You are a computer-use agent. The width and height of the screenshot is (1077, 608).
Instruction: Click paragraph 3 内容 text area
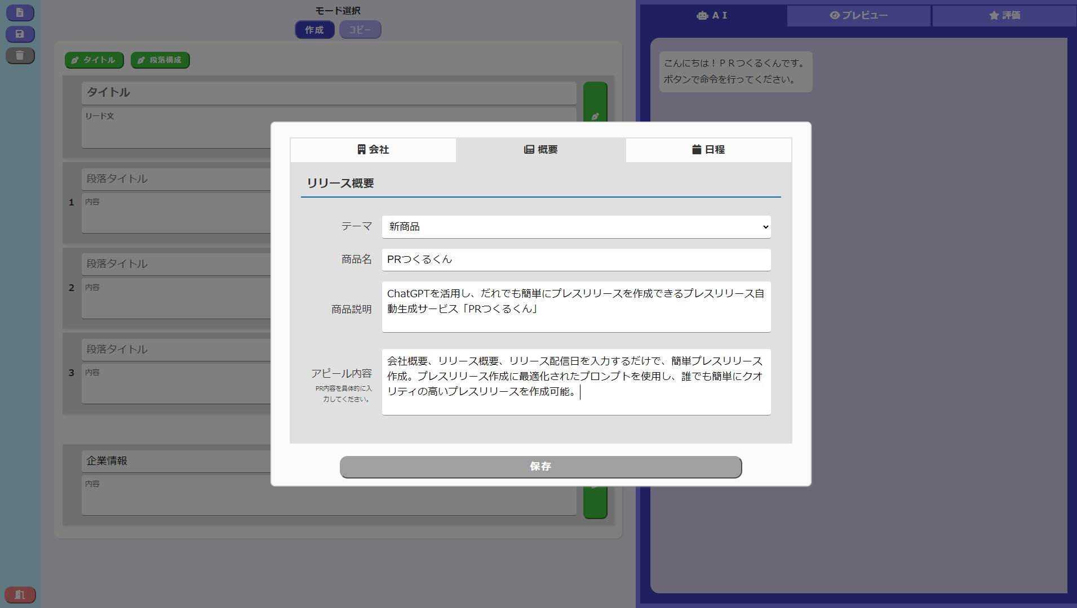[x=177, y=383]
